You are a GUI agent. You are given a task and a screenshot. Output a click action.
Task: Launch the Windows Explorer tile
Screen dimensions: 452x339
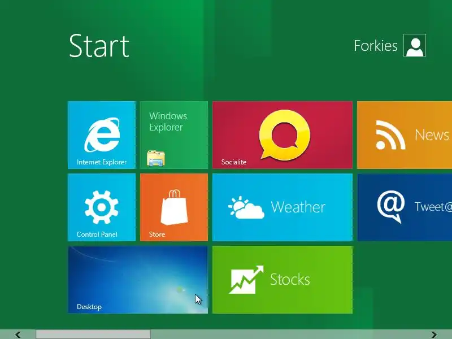[x=174, y=135]
